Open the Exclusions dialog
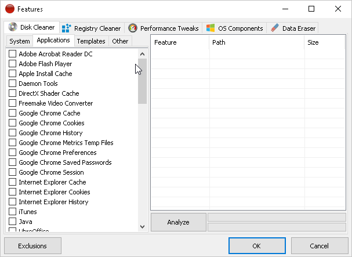 [x=32, y=246]
